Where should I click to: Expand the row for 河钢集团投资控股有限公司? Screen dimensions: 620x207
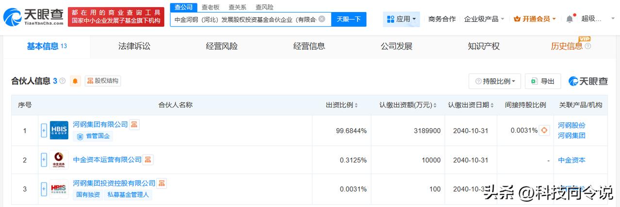tap(44, 189)
